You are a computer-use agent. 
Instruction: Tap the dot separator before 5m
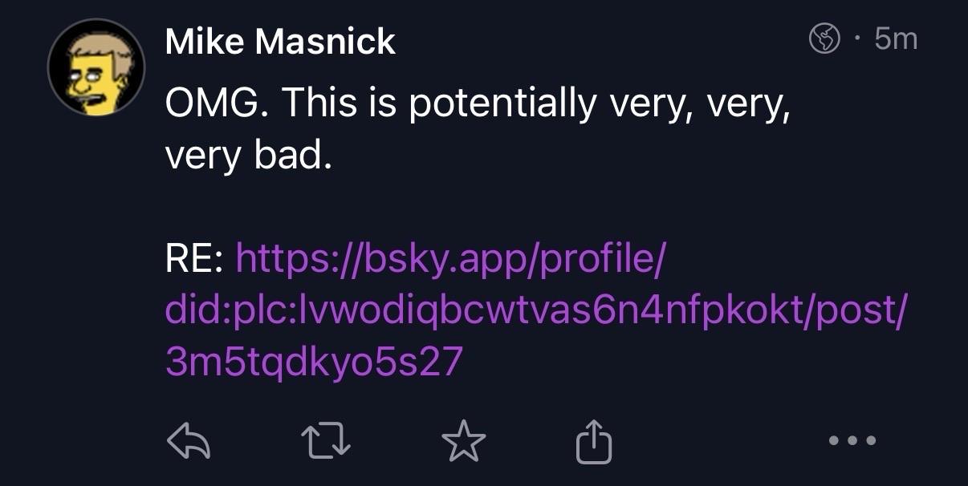coord(860,38)
